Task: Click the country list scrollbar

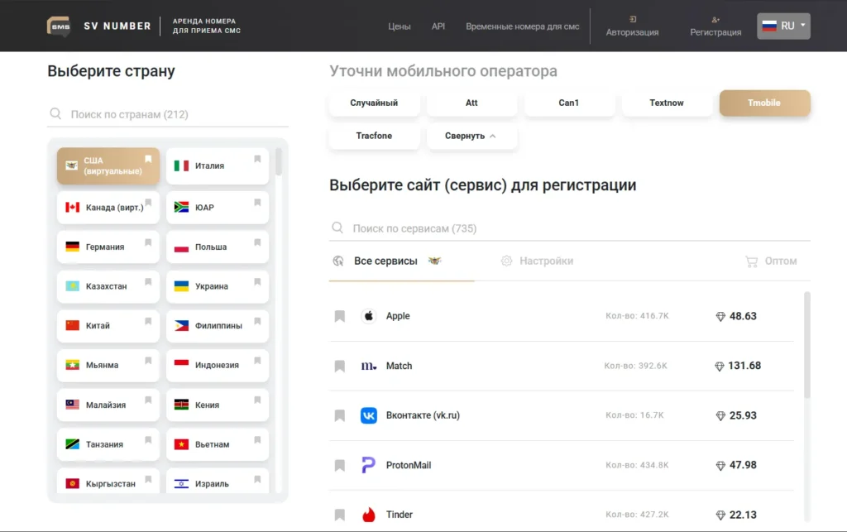Action: pos(279,162)
